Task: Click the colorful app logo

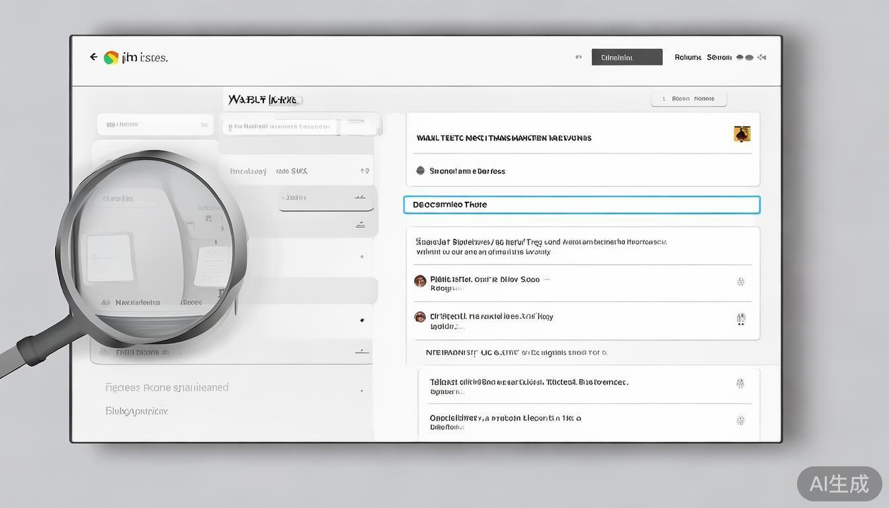Action: click(x=111, y=58)
